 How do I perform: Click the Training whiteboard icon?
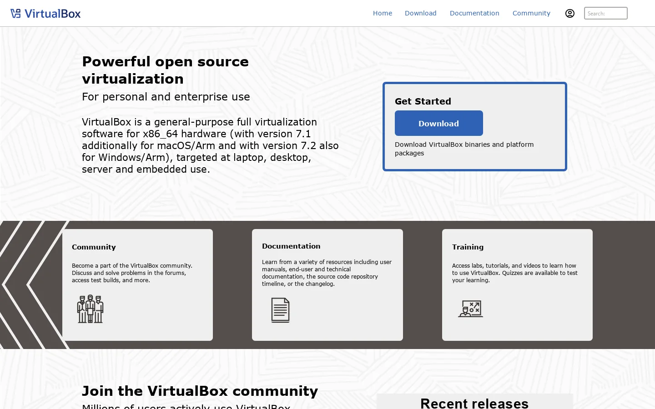tap(470, 309)
